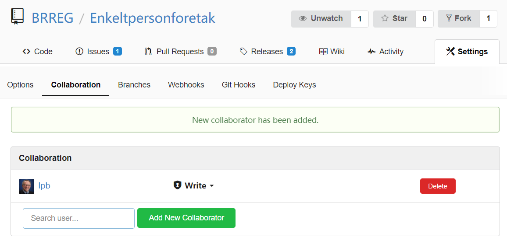Open the Write permission dropdown
Viewport: 507px width, 244px height.
pos(194,186)
